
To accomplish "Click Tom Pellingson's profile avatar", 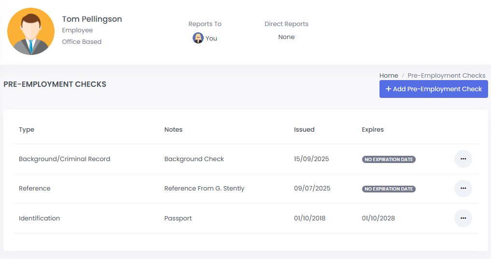I will click(31, 31).
